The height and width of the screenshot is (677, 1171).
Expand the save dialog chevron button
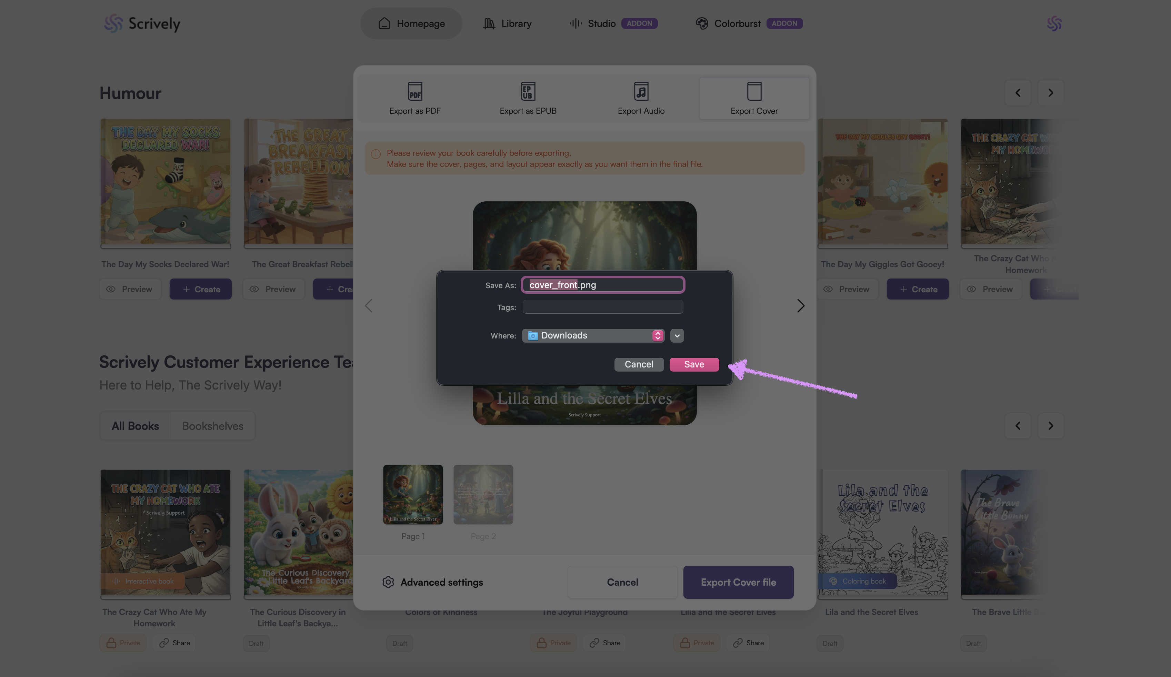[x=677, y=335]
